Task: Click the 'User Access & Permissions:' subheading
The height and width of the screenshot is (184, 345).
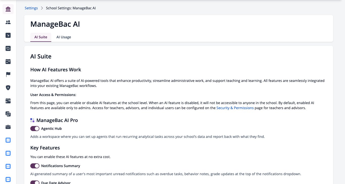Action: click(x=53, y=95)
